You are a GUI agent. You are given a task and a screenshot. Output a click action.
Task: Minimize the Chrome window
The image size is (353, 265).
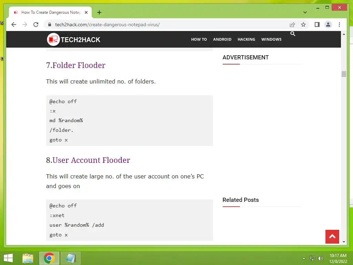pyautogui.click(x=317, y=8)
